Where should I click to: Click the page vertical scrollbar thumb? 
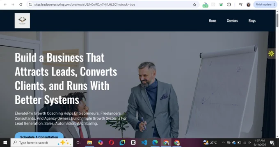click(277, 20)
